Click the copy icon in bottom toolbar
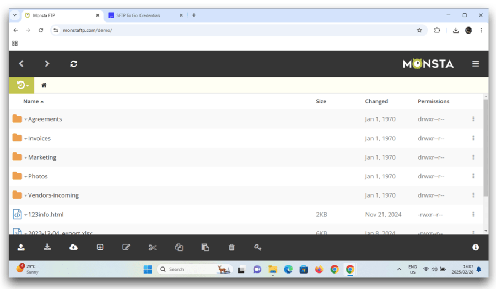 tap(179, 247)
